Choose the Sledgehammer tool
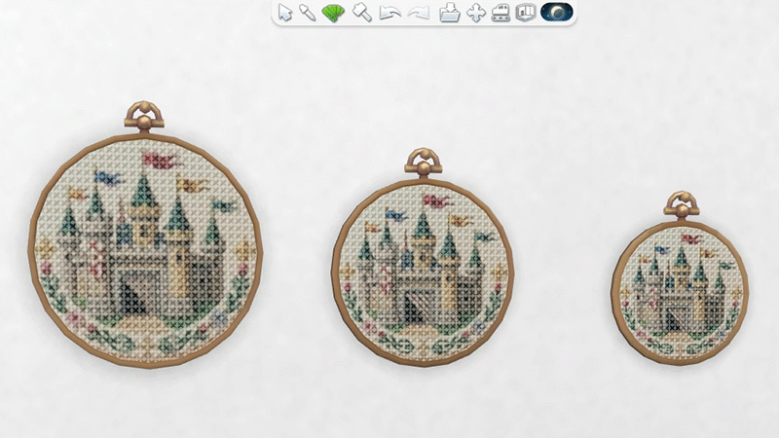Viewport: 779px width, 438px height. tap(361, 13)
